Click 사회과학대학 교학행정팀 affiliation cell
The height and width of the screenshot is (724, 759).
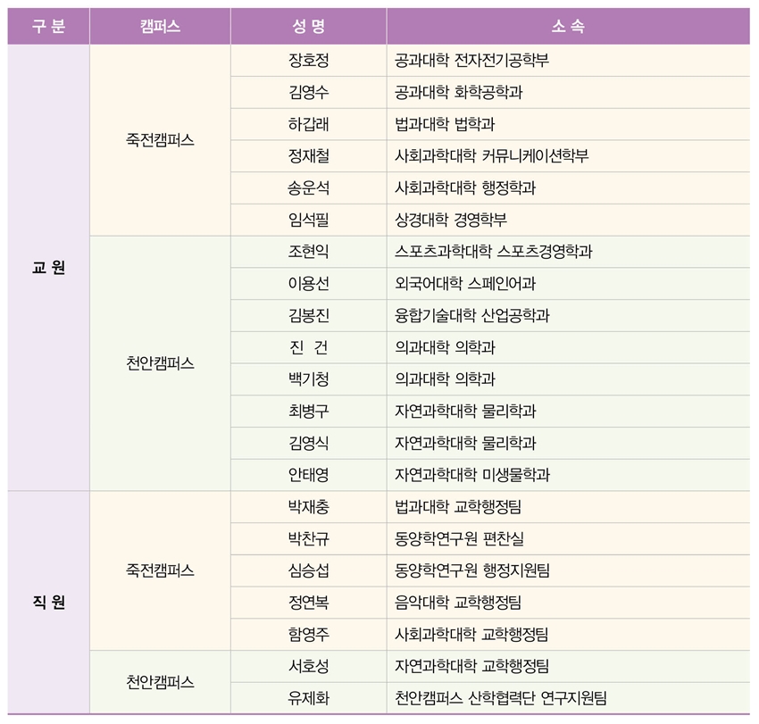tap(568, 634)
